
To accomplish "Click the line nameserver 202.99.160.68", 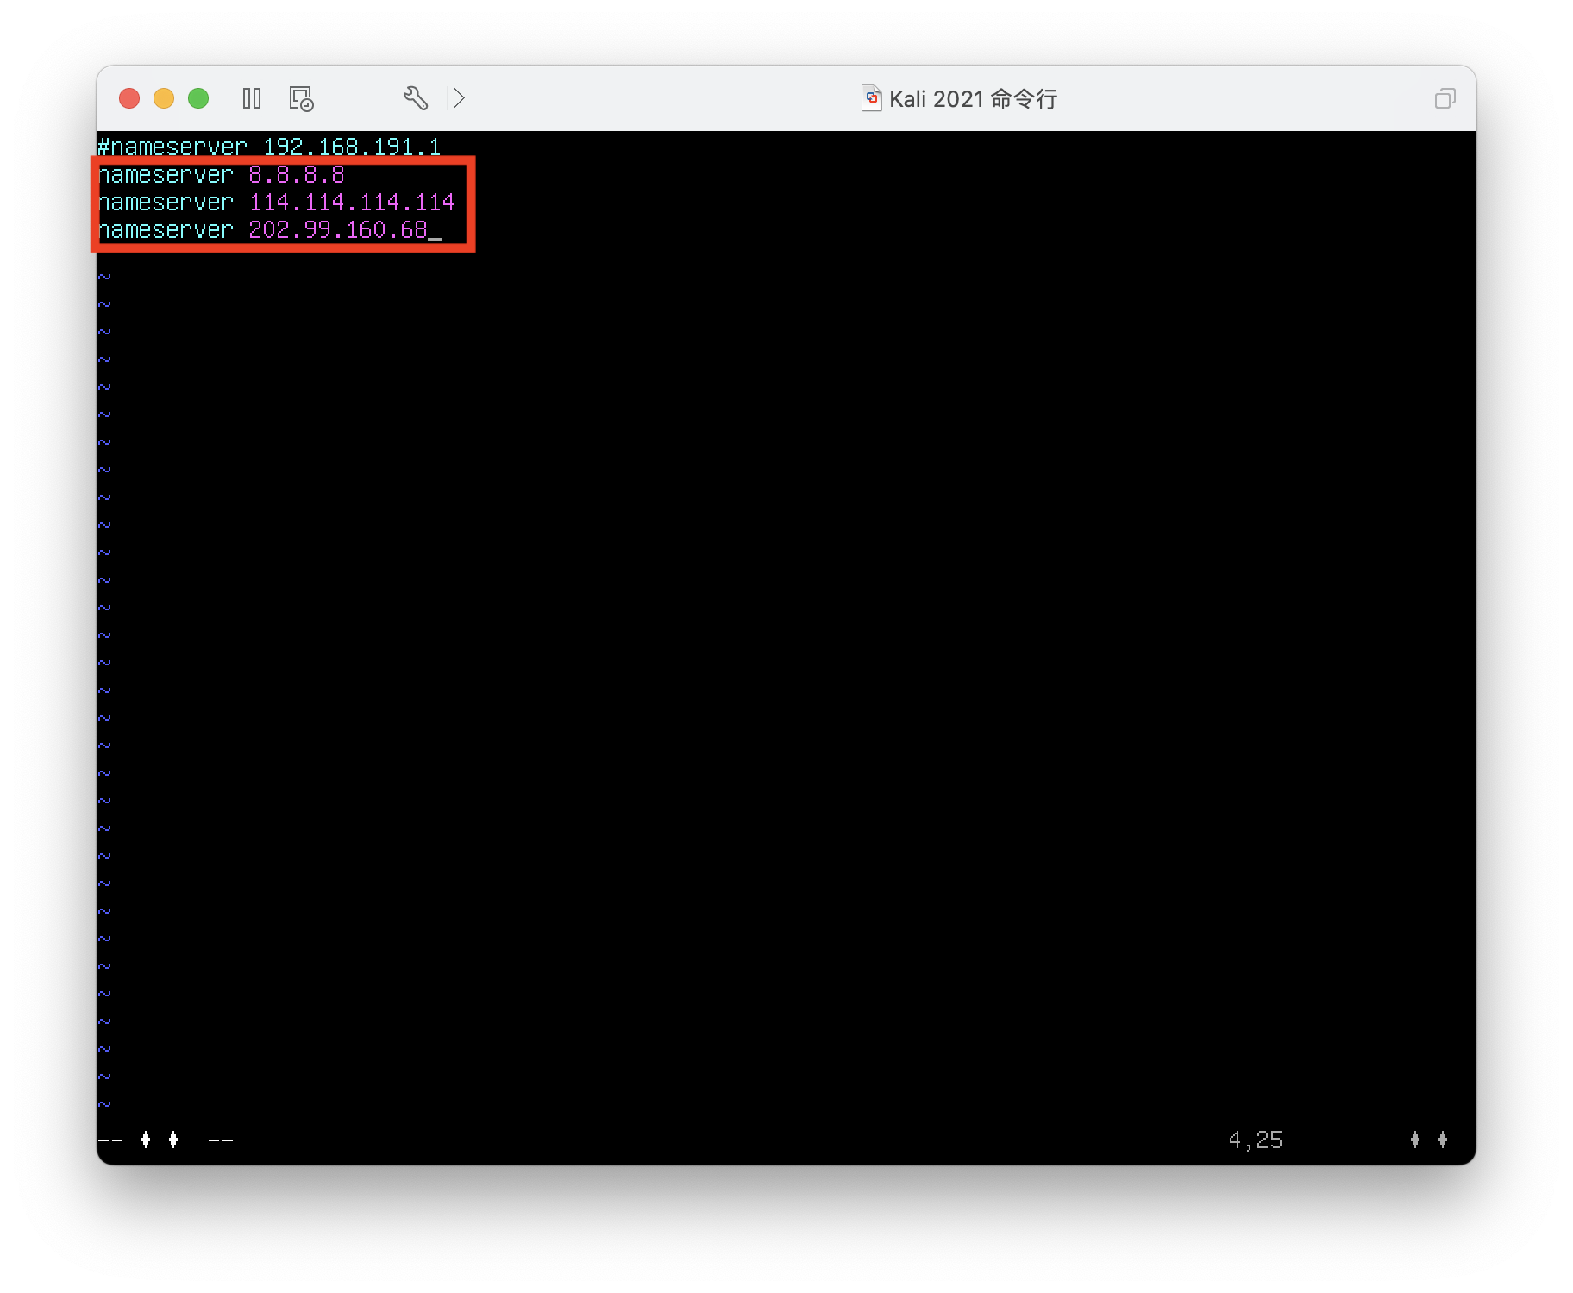I will pos(263,230).
